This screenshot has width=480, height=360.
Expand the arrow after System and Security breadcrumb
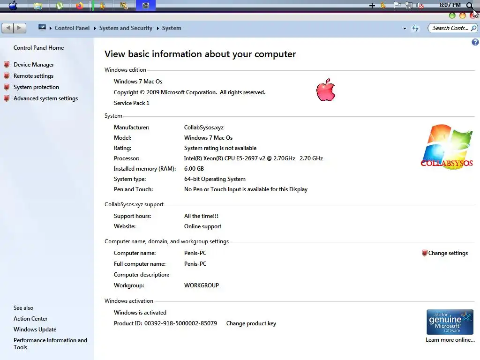157,28
